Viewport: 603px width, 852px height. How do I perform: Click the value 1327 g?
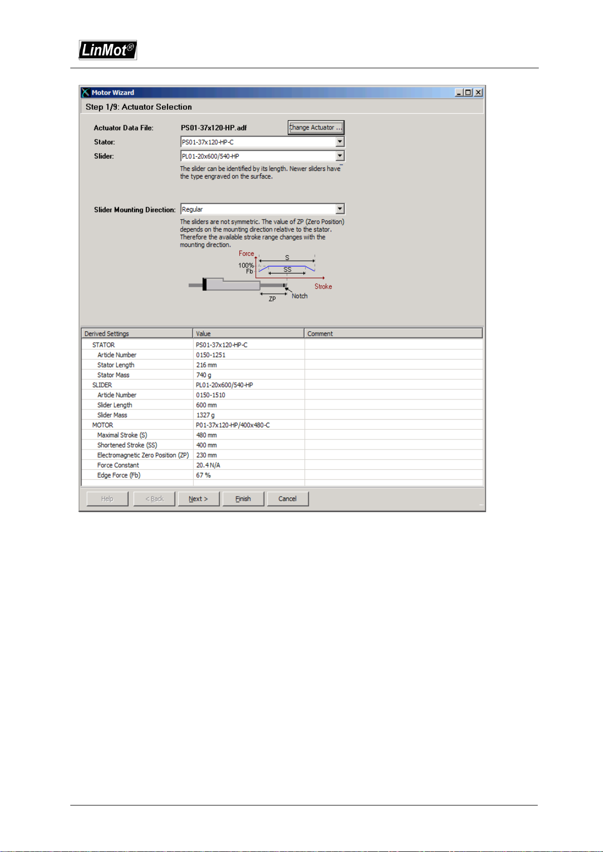205,415
